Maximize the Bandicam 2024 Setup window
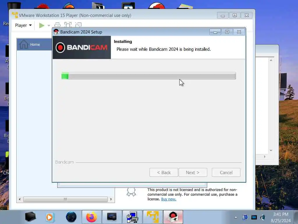The width and height of the screenshot is (298, 224). coord(227,32)
